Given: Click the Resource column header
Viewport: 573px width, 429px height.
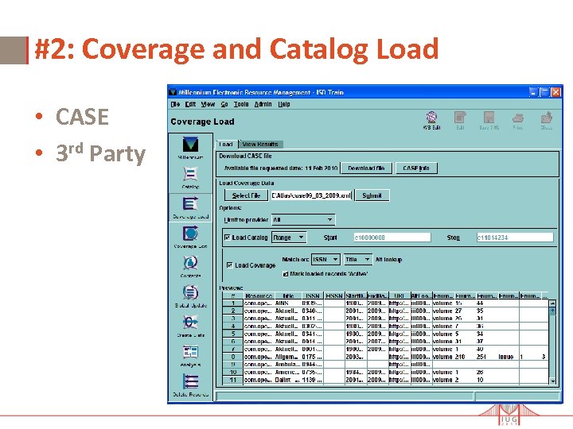Looking at the screenshot, I should click(x=259, y=296).
